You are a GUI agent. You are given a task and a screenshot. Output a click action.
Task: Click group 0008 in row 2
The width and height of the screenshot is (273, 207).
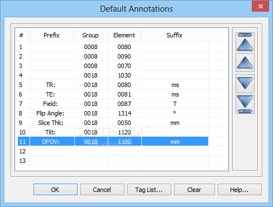(90, 56)
